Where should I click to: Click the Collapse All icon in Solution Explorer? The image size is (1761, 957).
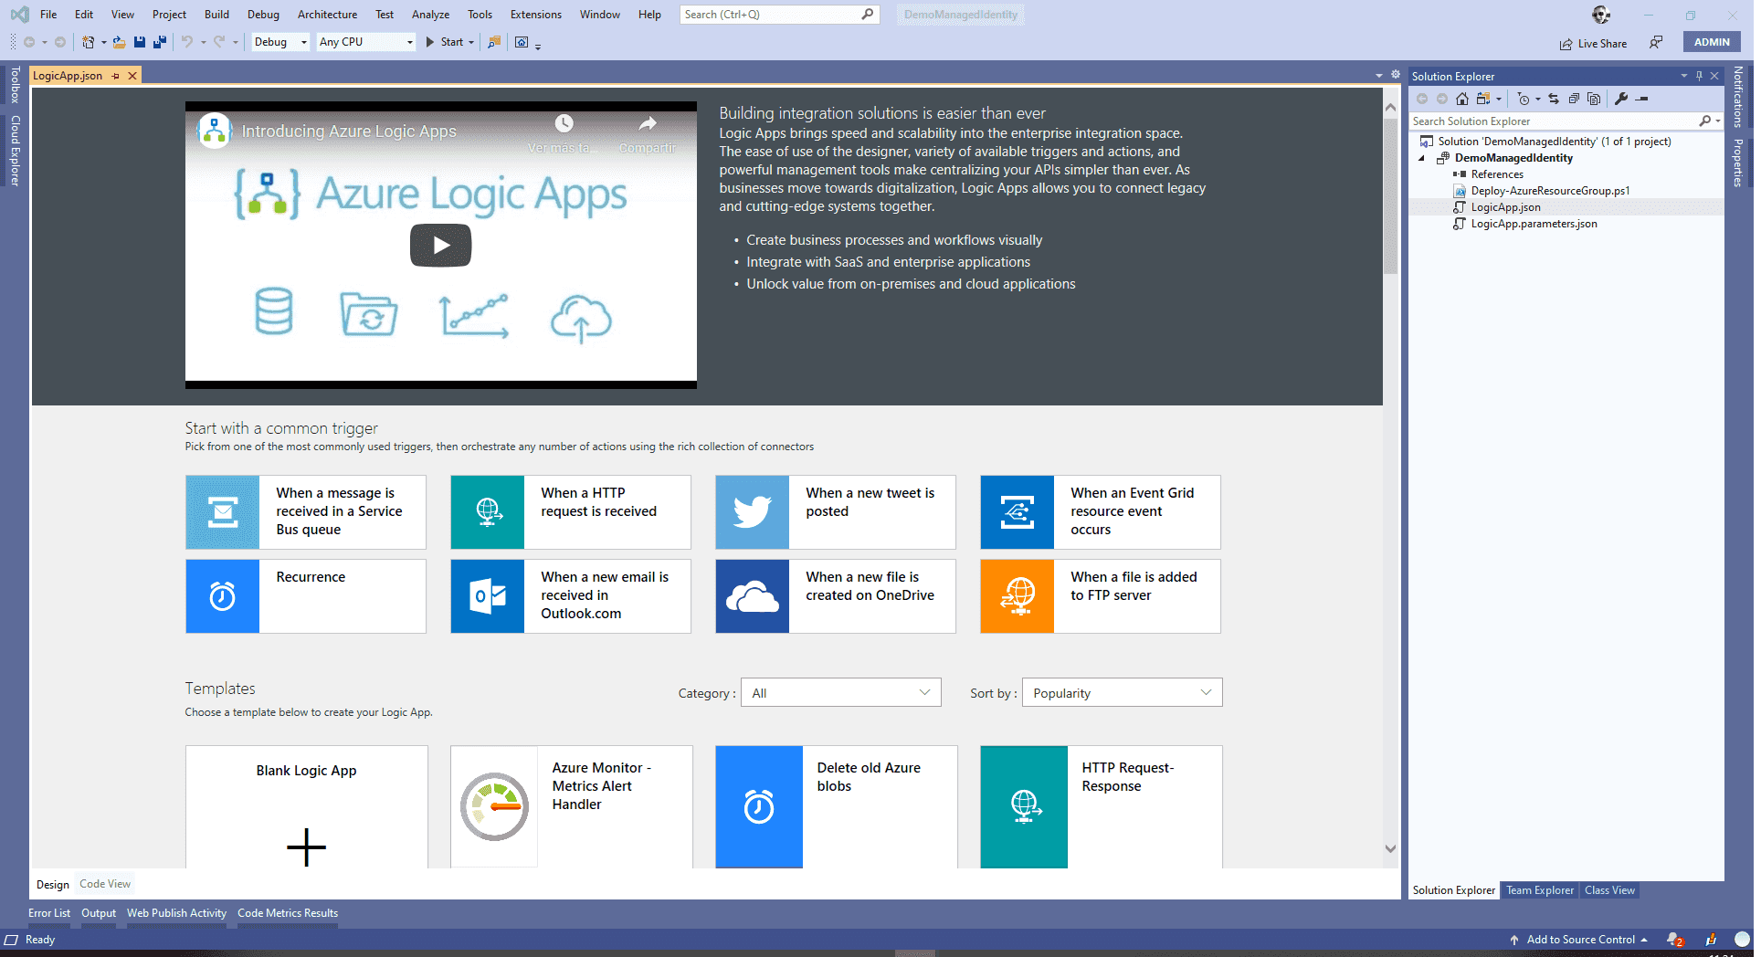(x=1574, y=99)
